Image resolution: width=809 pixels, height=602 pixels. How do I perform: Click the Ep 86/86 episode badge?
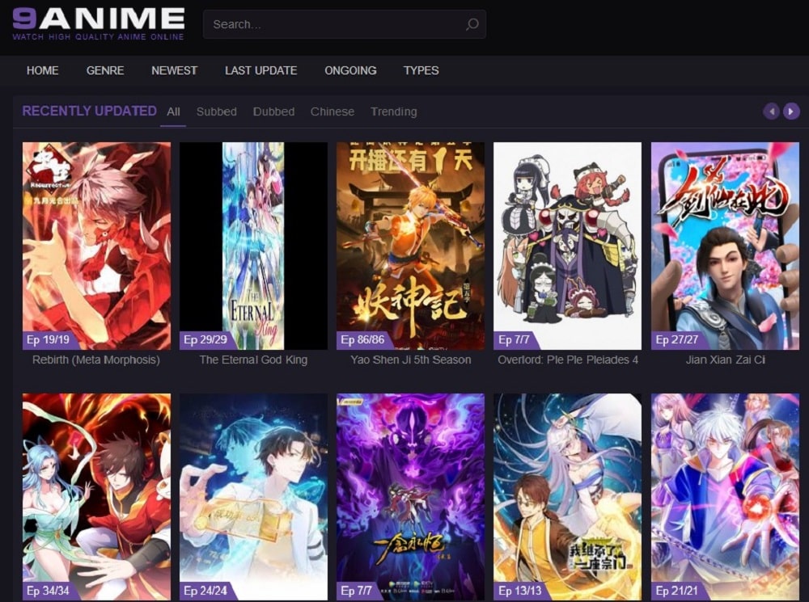coord(364,340)
